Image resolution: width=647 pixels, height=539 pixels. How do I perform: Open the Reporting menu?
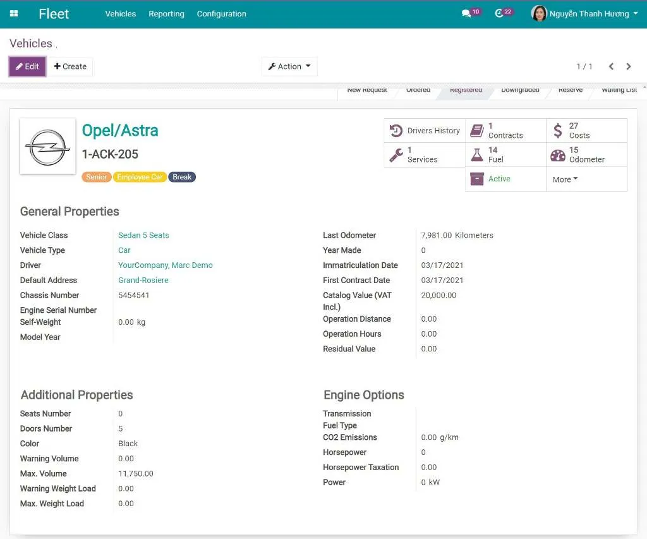tap(166, 14)
